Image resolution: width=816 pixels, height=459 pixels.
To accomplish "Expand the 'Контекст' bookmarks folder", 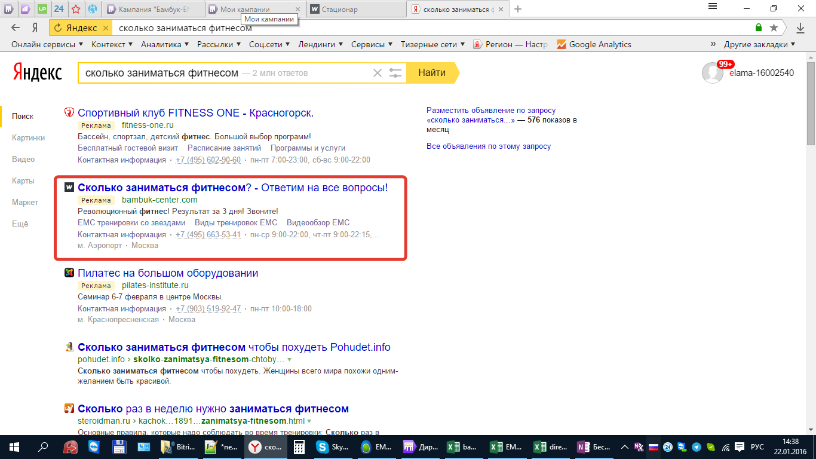I will click(x=112, y=44).
